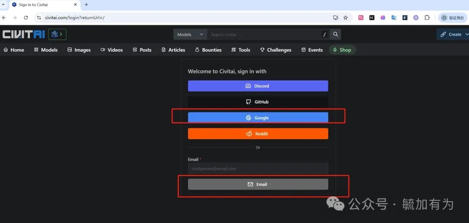Image resolution: width=469 pixels, height=223 pixels.
Task: Bookmark this page with the star icon
Action: [x=346, y=18]
